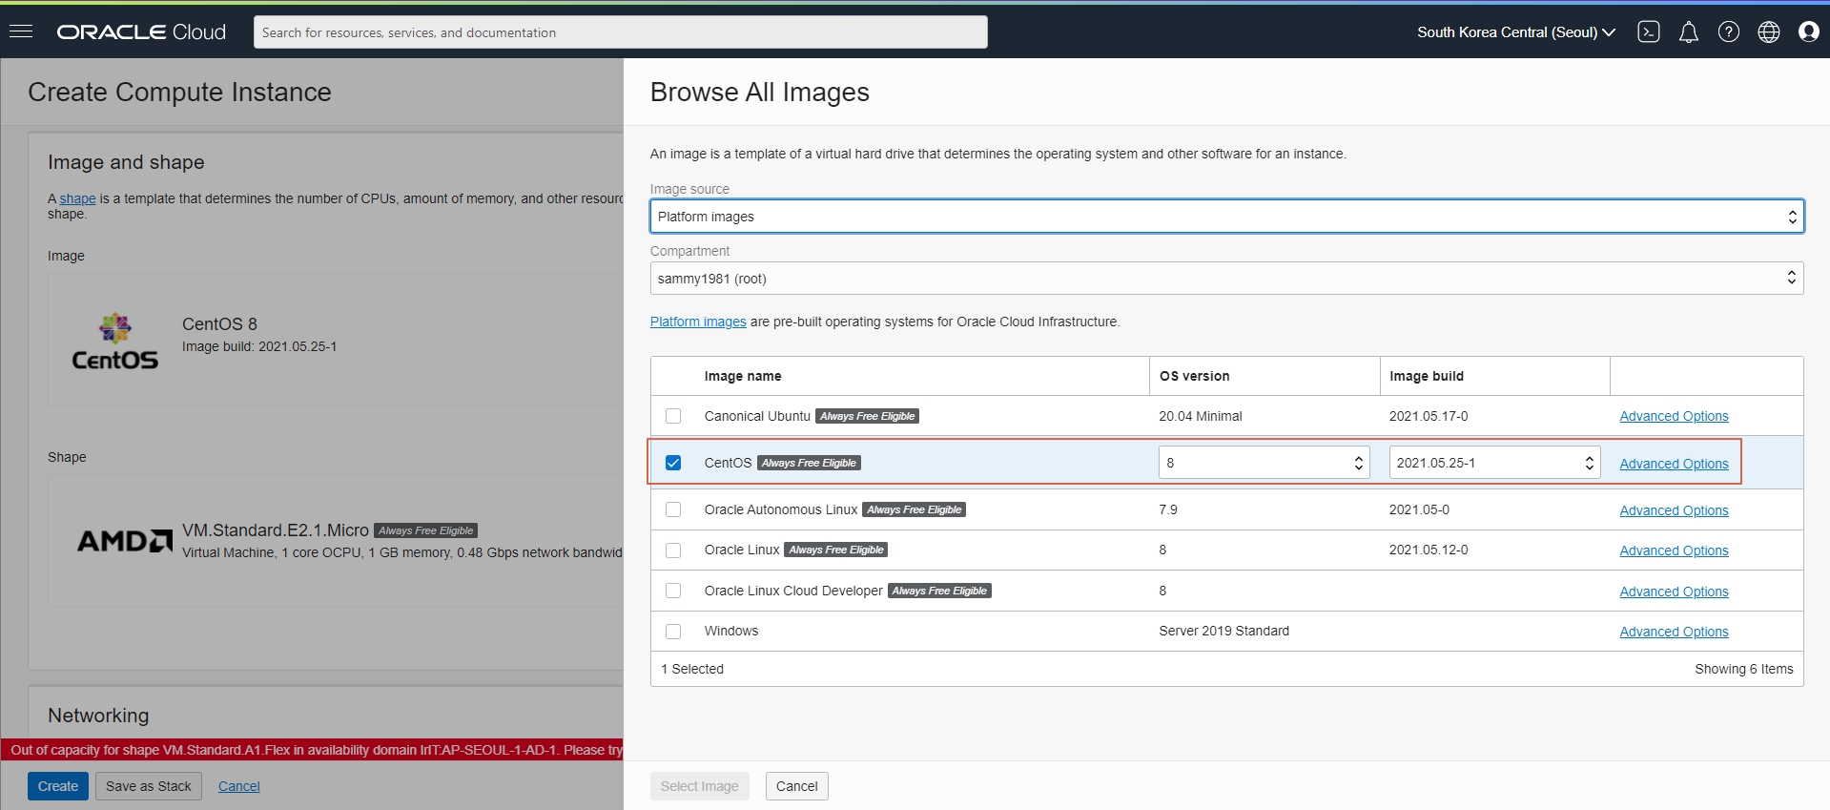Image resolution: width=1830 pixels, height=810 pixels.
Task: Open the user profile avatar
Action: (1809, 31)
